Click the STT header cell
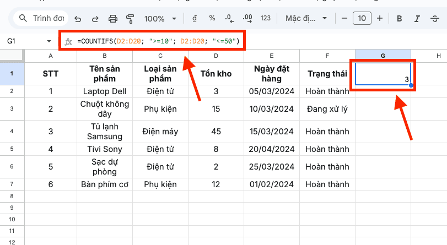 [51, 74]
